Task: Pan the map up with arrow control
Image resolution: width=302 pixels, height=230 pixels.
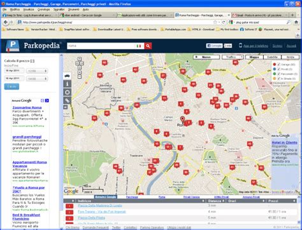Action: click(80, 59)
